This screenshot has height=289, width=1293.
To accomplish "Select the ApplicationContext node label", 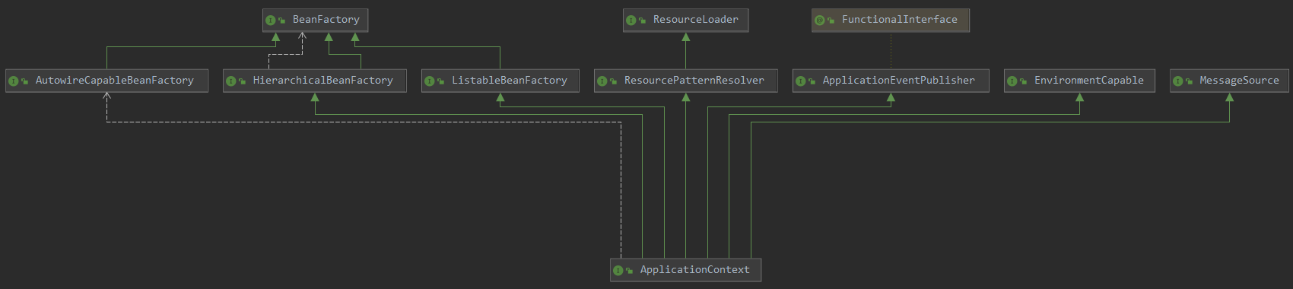I will (695, 270).
